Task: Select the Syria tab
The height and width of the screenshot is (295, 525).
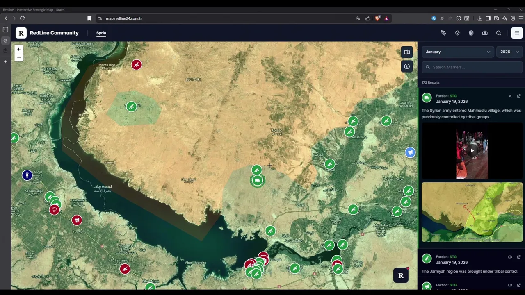Action: click(x=101, y=33)
